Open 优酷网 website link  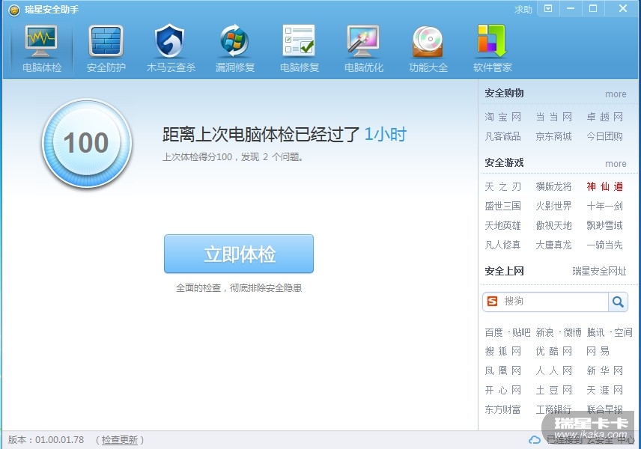tap(553, 352)
